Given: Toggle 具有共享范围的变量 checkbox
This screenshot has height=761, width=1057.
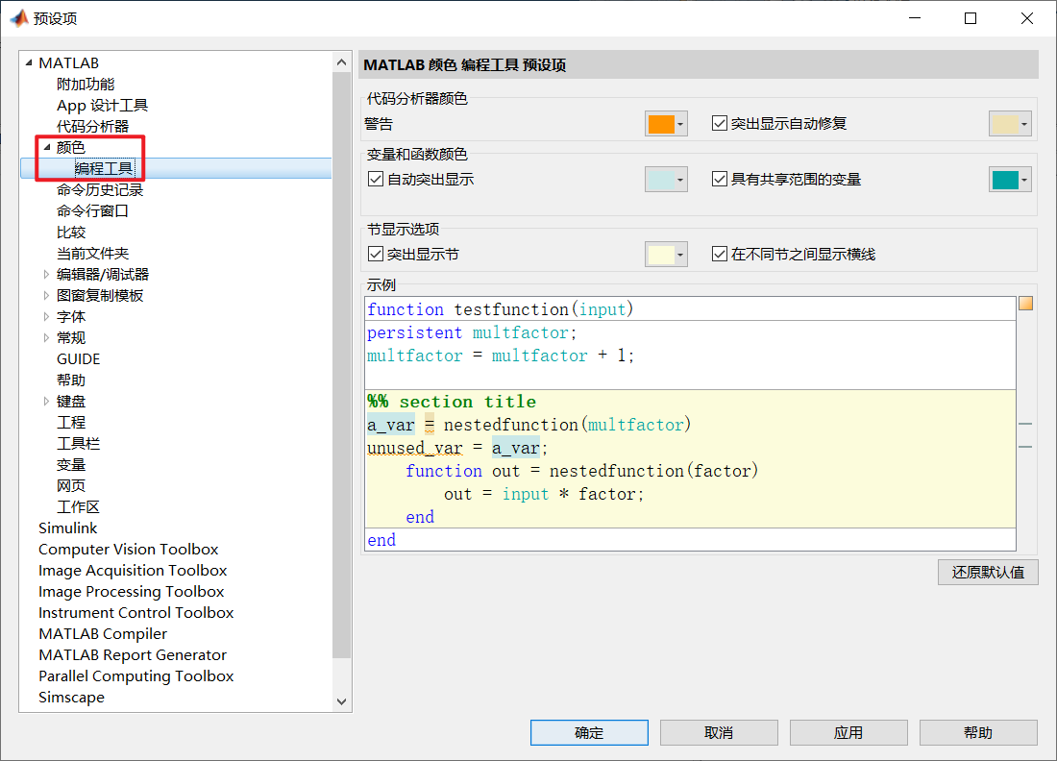Looking at the screenshot, I should coord(719,179).
